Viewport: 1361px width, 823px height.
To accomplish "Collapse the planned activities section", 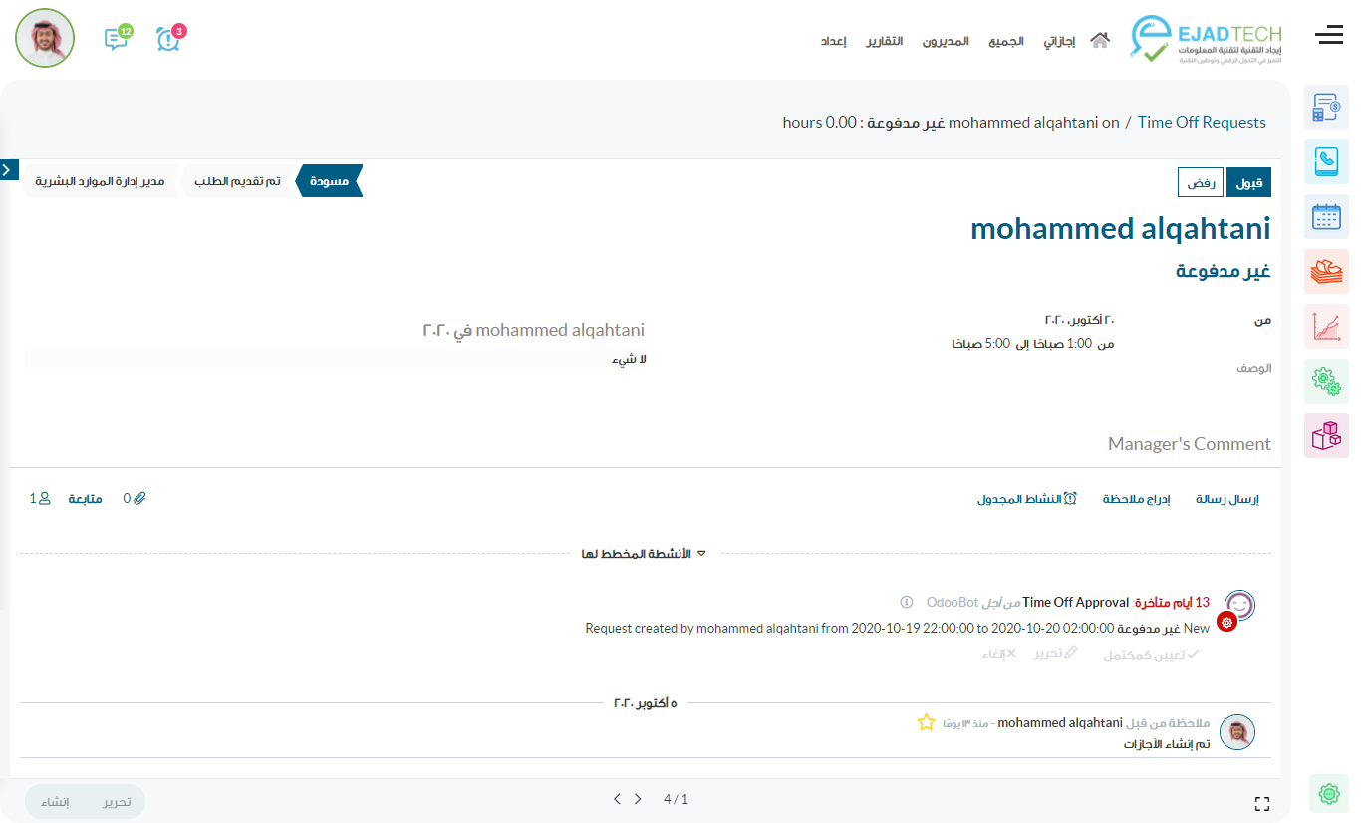I will [645, 554].
